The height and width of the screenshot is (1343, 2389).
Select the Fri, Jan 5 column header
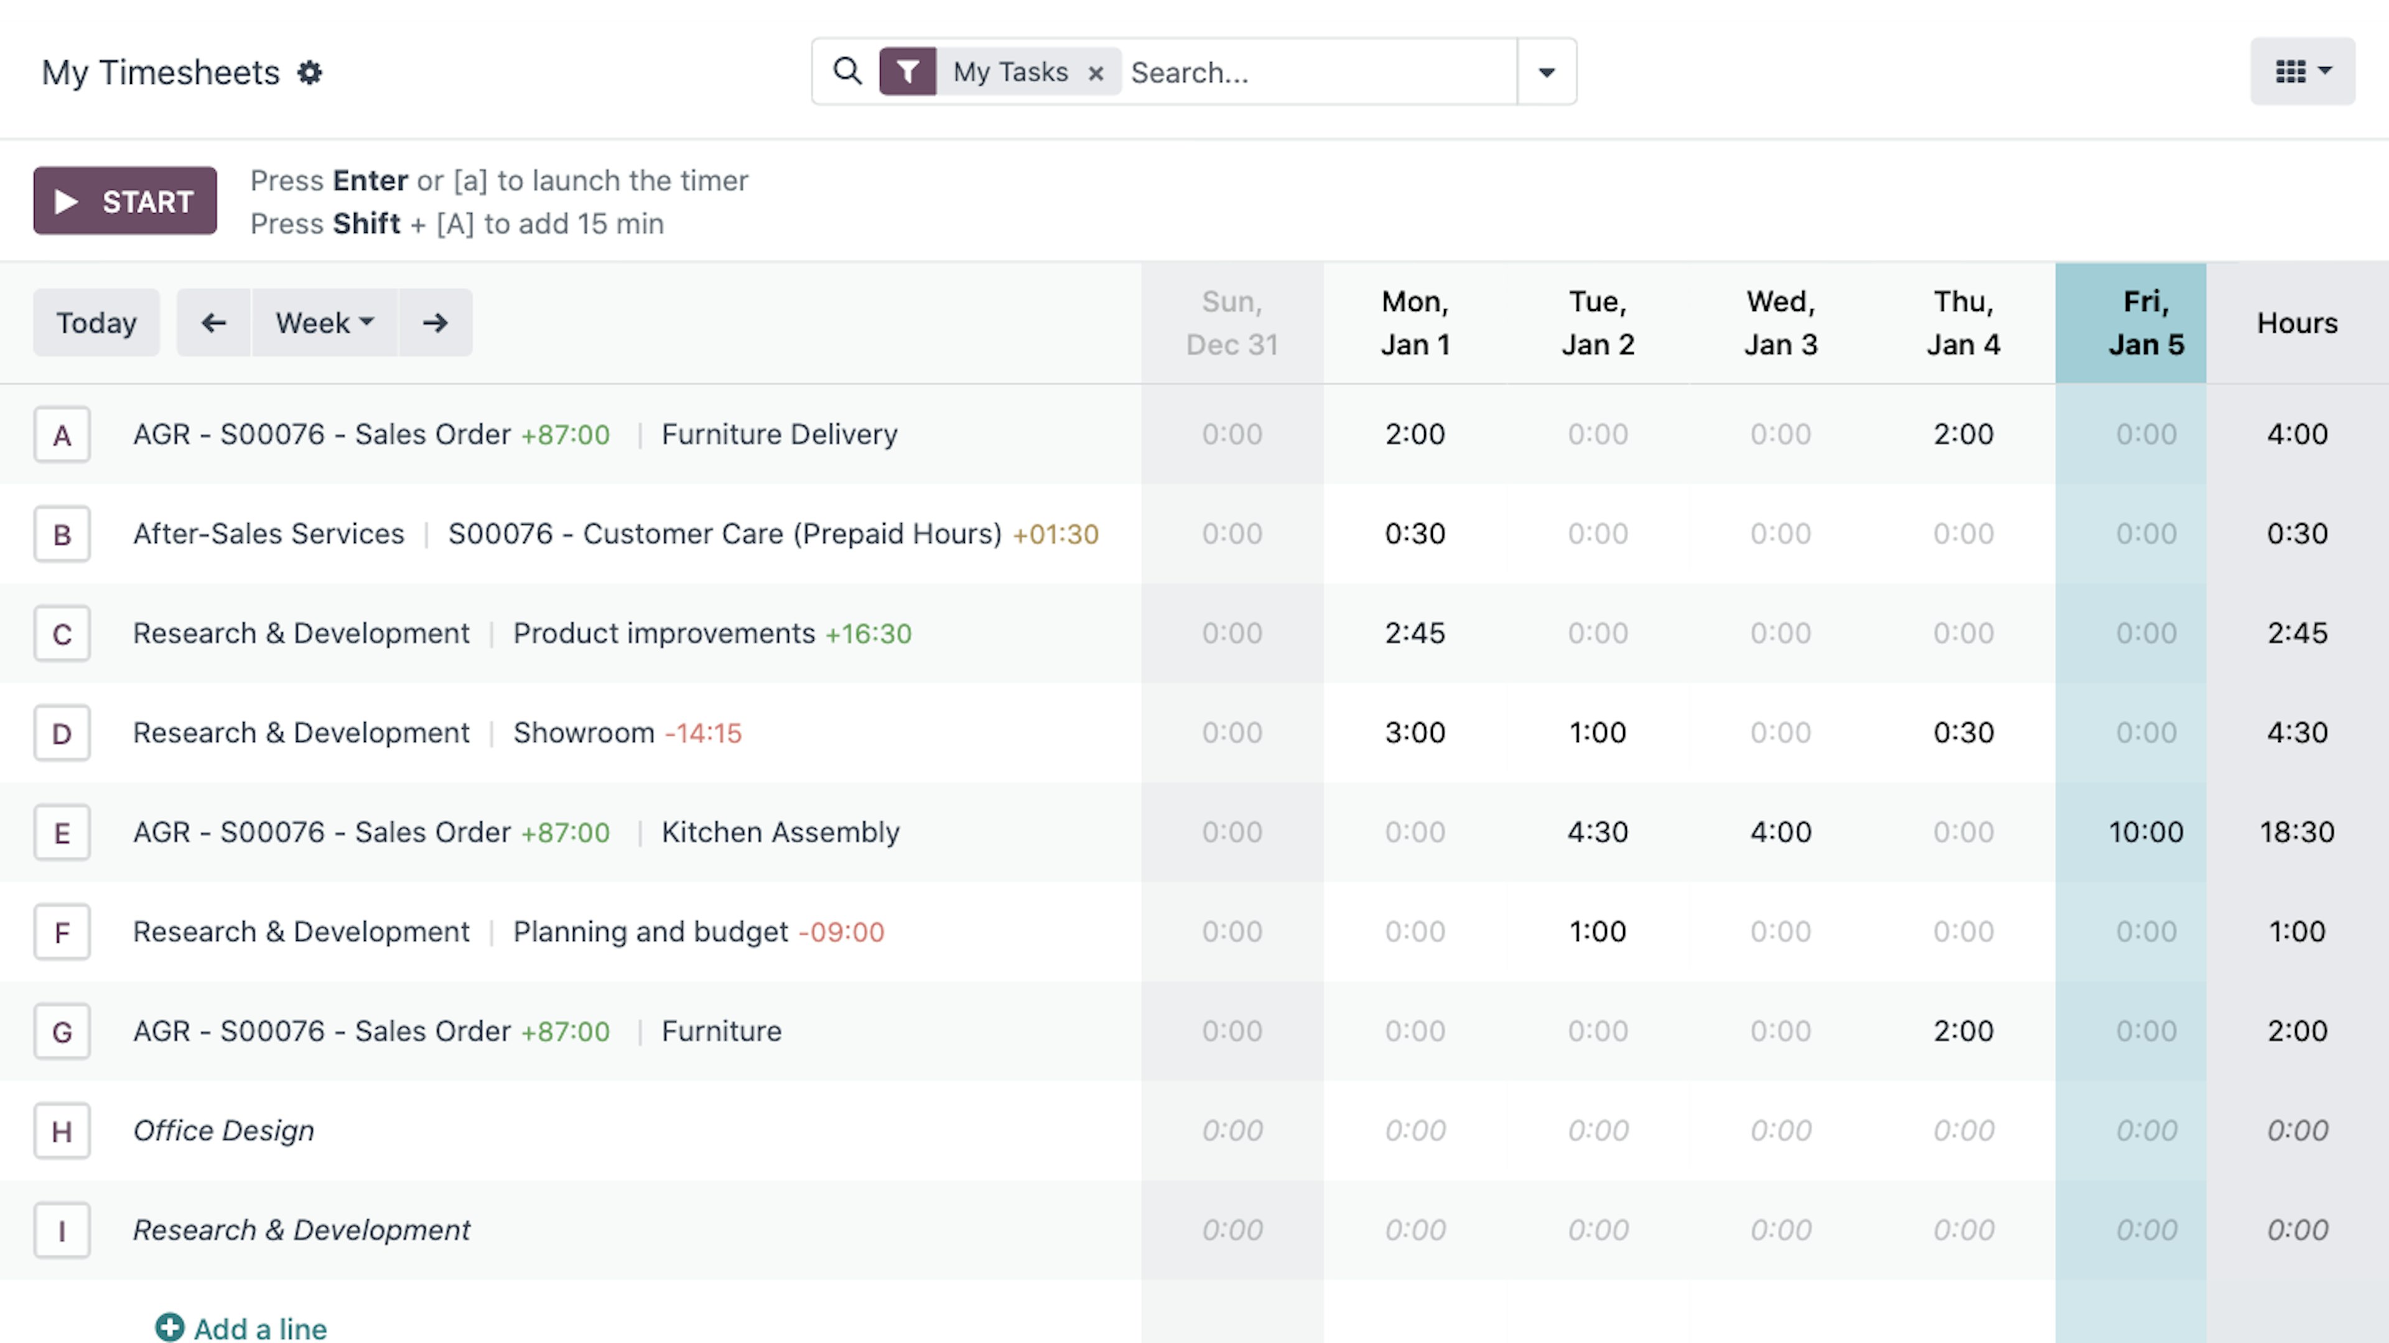tap(2146, 323)
